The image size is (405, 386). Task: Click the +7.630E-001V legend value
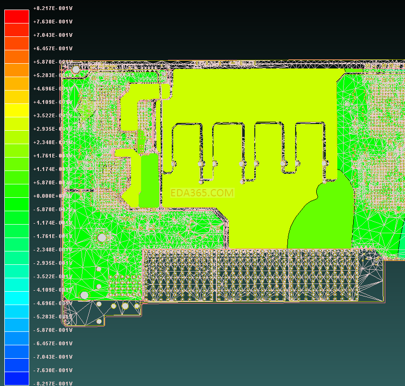click(x=53, y=22)
